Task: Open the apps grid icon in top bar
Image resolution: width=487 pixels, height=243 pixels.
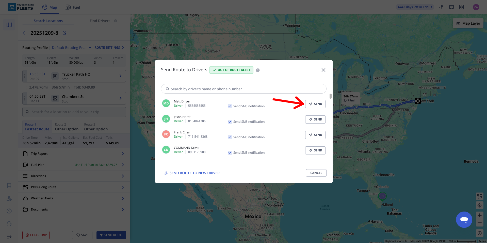Action: 461,7
